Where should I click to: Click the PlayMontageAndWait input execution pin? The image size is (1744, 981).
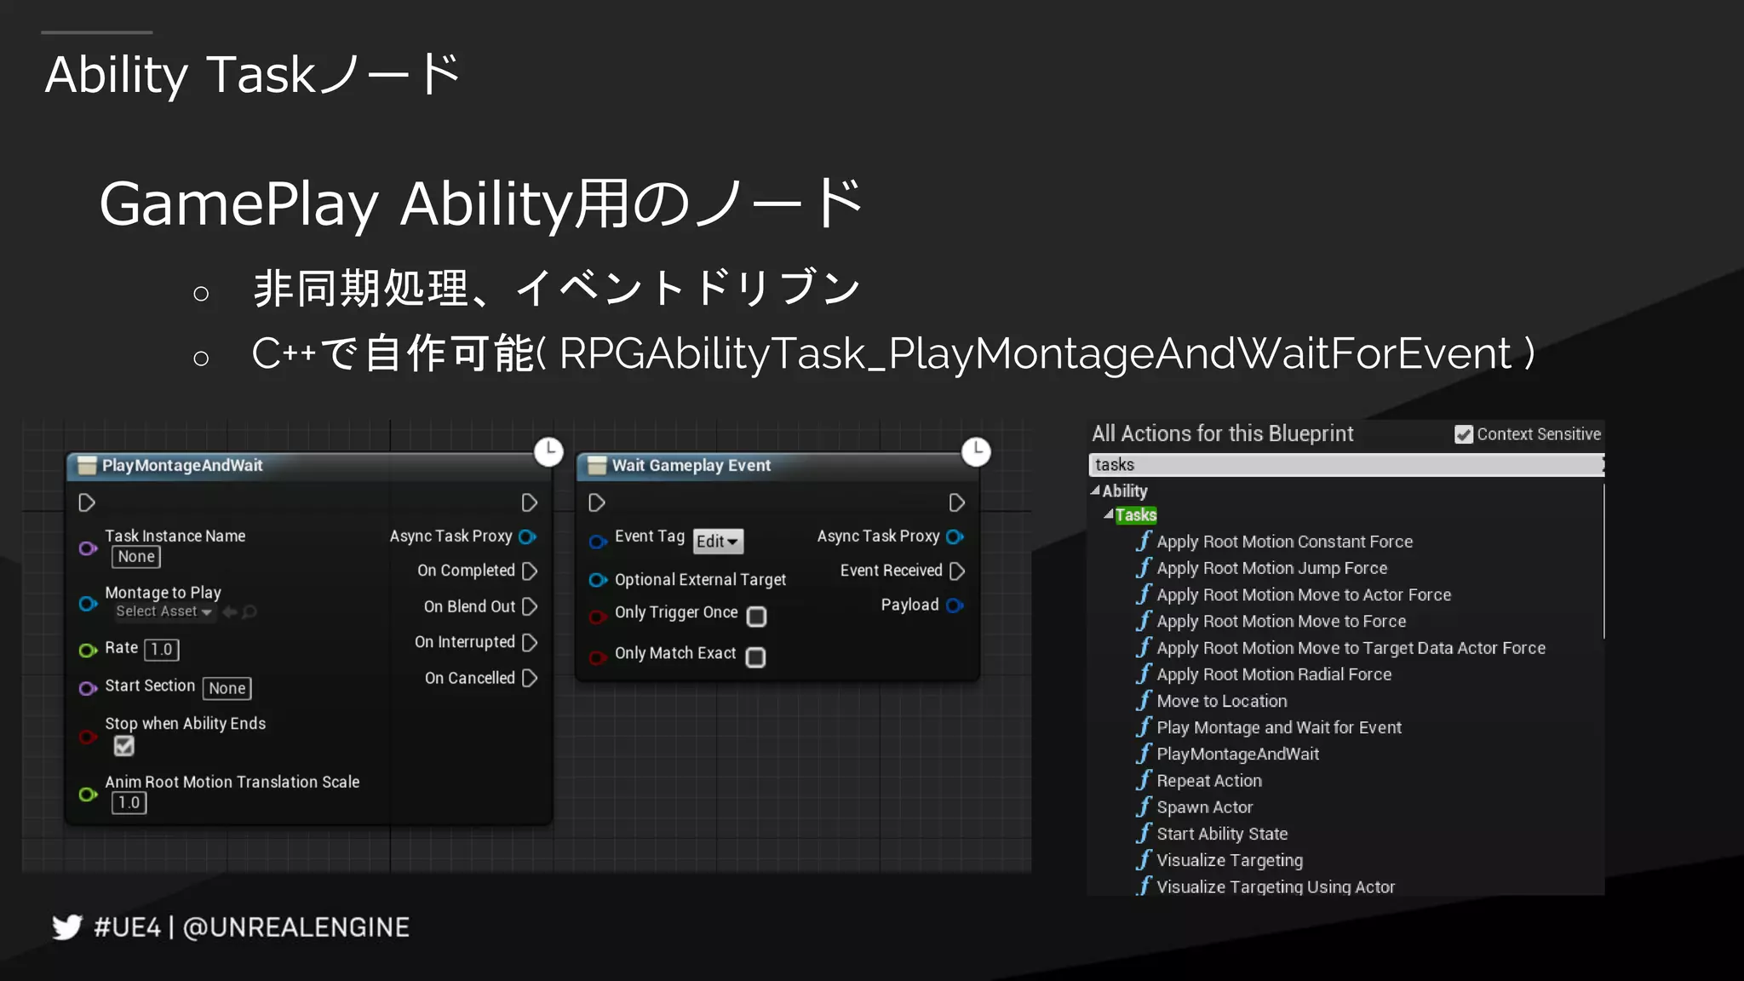tap(87, 502)
